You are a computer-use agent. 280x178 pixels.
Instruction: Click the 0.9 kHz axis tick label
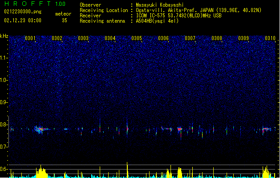coord(4,102)
